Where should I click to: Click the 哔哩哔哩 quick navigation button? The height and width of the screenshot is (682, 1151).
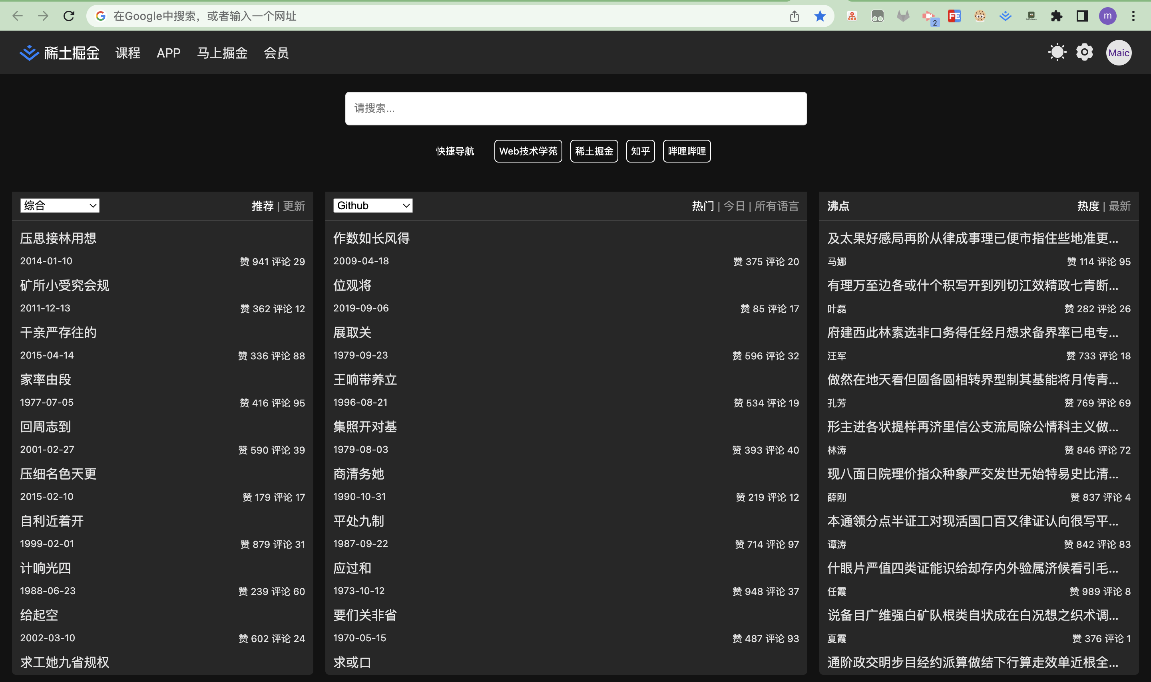[x=687, y=151]
